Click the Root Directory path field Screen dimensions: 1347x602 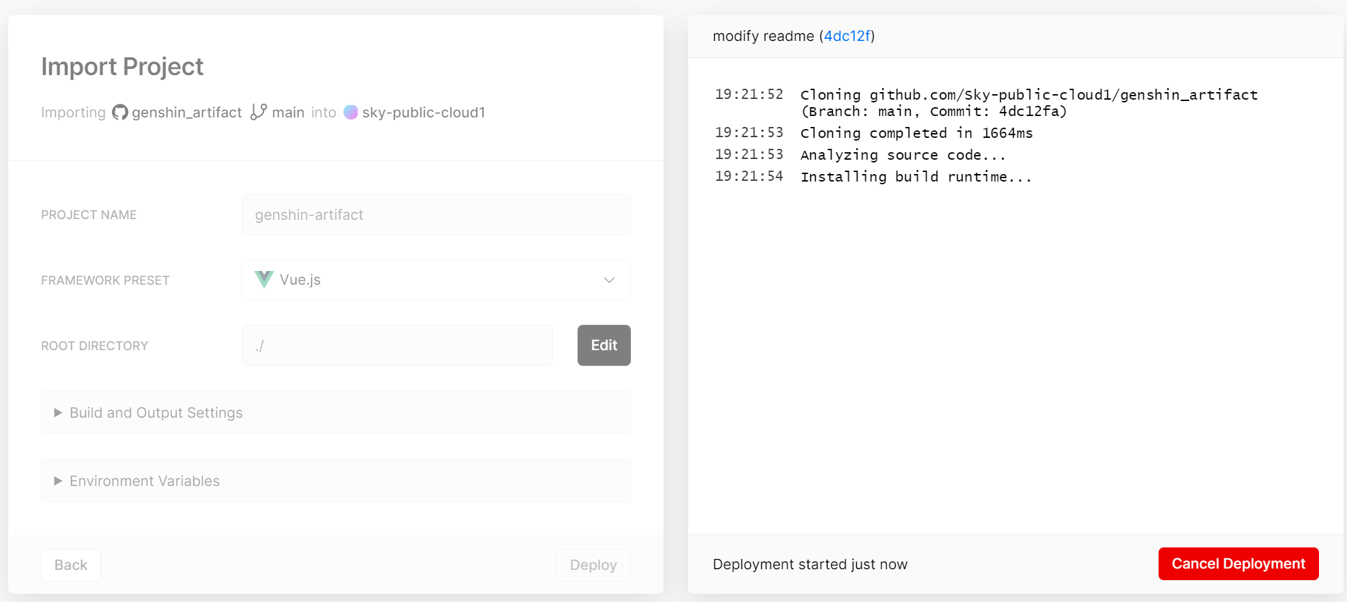coord(397,345)
